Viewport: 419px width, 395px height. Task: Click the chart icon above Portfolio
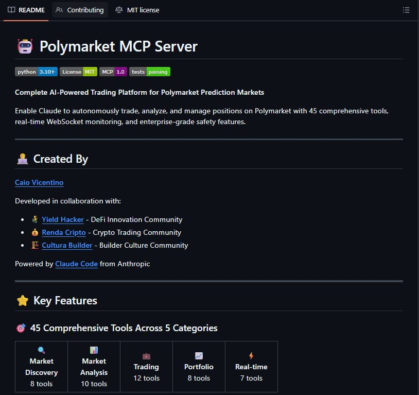point(199,356)
